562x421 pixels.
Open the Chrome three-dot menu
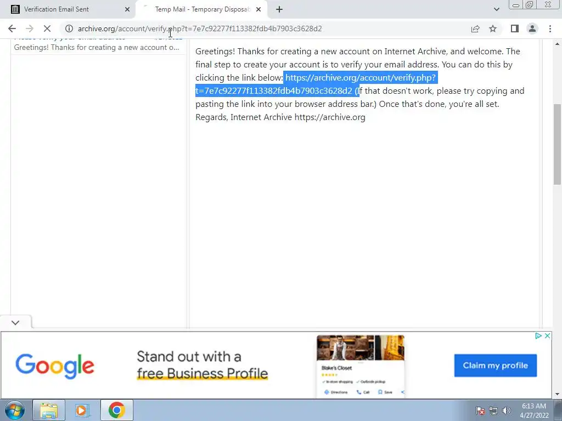point(550,29)
